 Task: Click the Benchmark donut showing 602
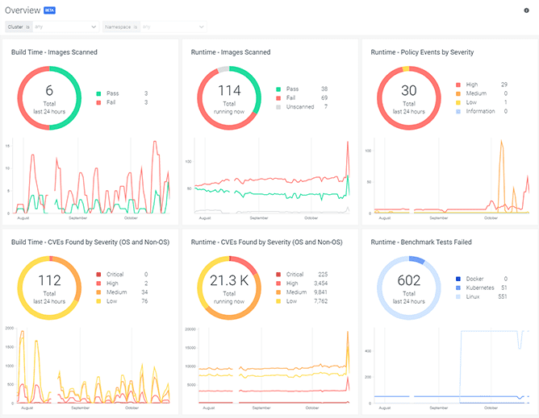[409, 288]
